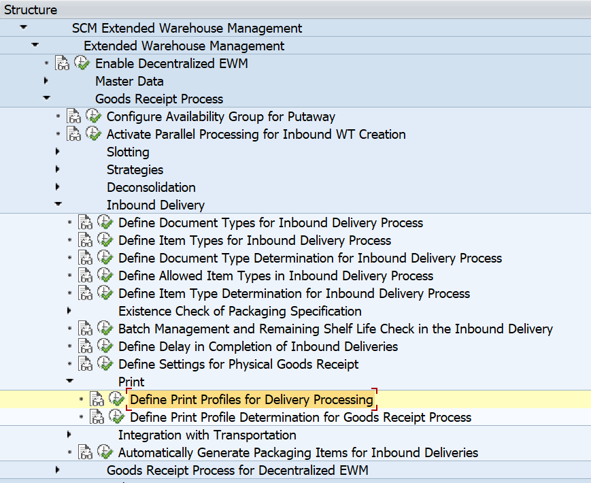This screenshot has height=483, width=591.
Task: Expand the Slotting node
Action: pyautogui.click(x=58, y=151)
